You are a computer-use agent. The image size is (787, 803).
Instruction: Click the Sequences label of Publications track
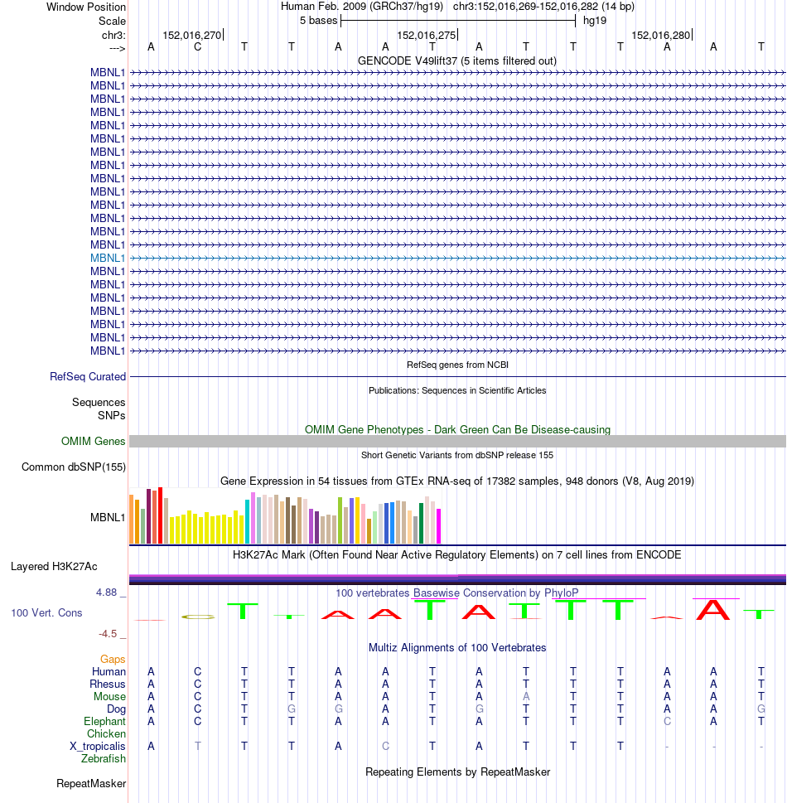(x=99, y=402)
